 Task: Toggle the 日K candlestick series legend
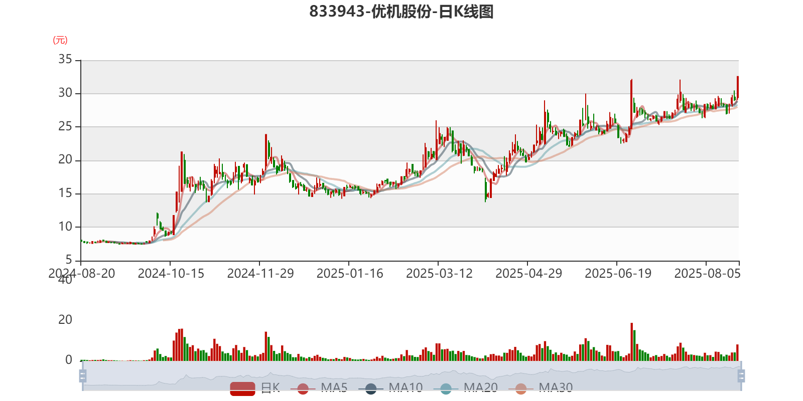[255, 388]
